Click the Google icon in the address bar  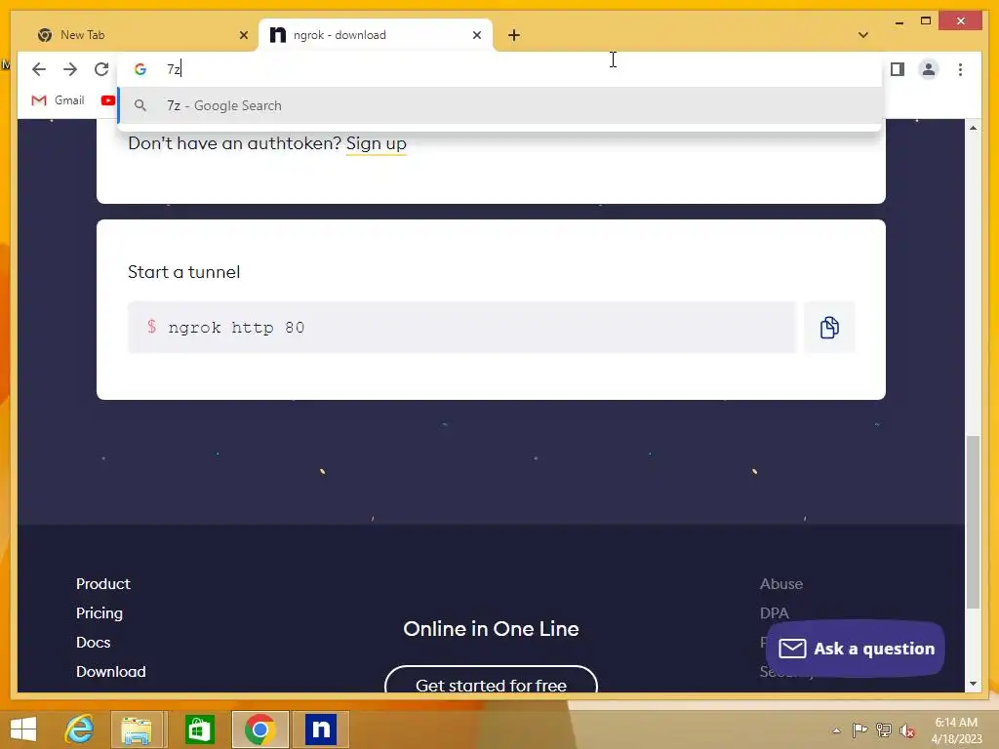point(140,69)
